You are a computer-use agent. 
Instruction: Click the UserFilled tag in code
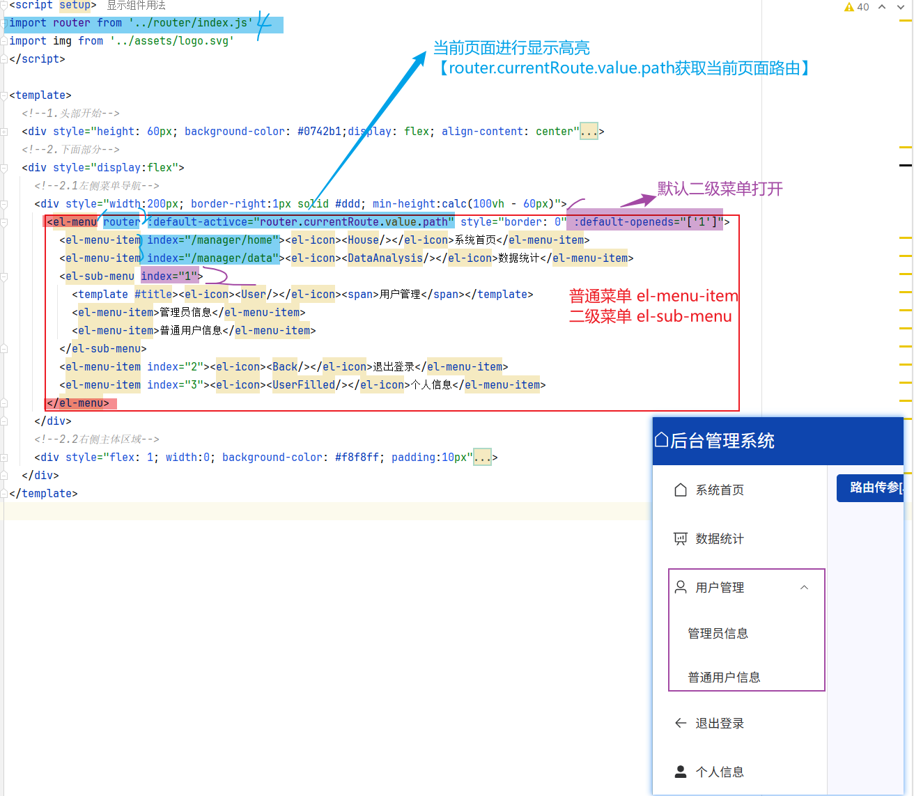point(304,385)
